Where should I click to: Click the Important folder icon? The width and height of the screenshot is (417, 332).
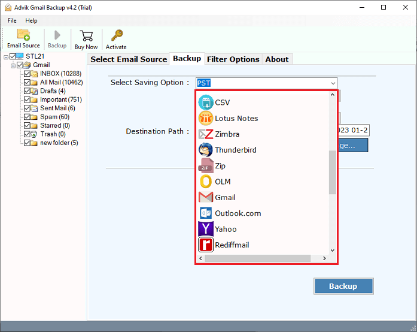[34, 99]
